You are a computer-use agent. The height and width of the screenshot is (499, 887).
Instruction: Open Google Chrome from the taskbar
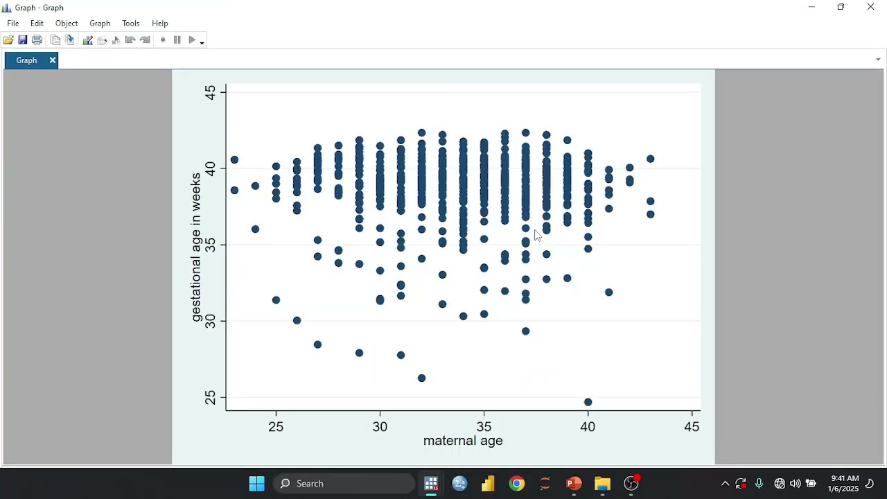(517, 484)
